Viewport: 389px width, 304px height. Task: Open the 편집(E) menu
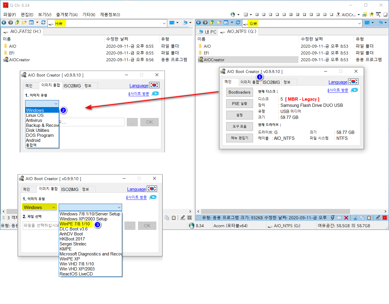[27, 14]
